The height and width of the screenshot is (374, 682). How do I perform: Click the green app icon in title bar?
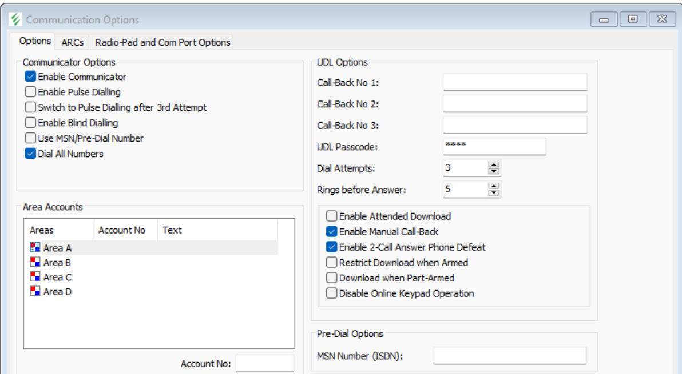(16, 20)
